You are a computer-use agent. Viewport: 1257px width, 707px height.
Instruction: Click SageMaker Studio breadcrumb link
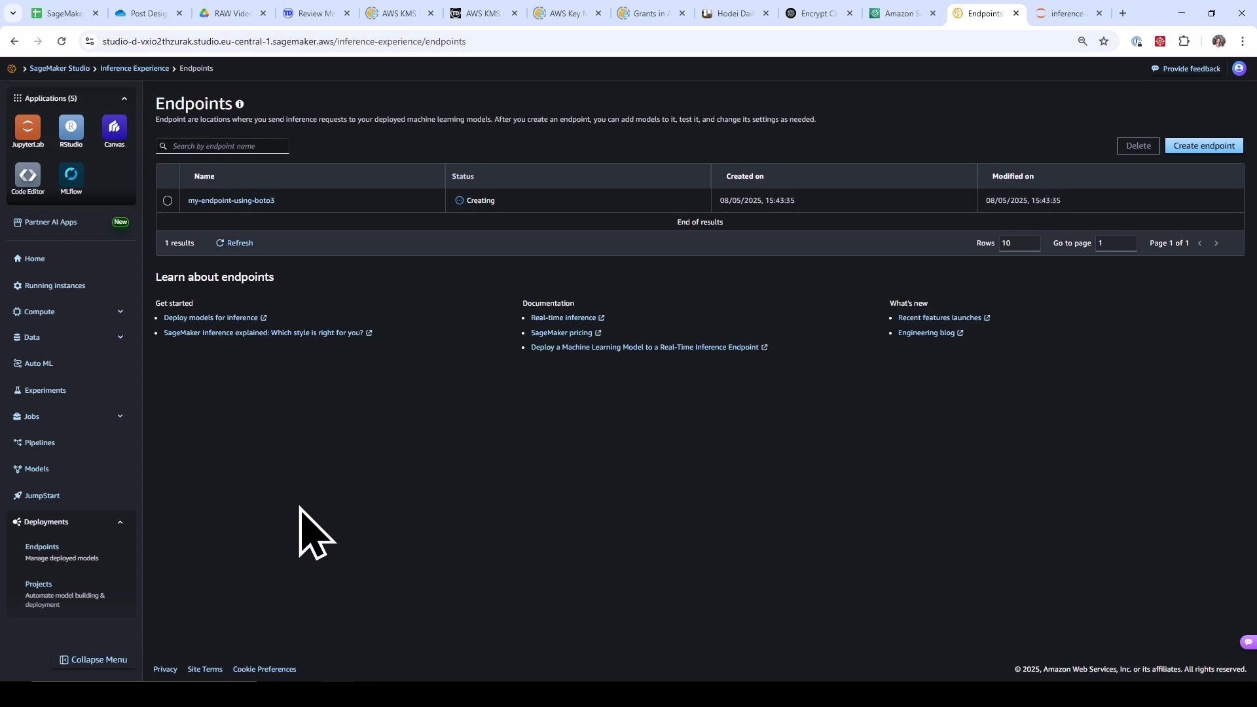(60, 69)
